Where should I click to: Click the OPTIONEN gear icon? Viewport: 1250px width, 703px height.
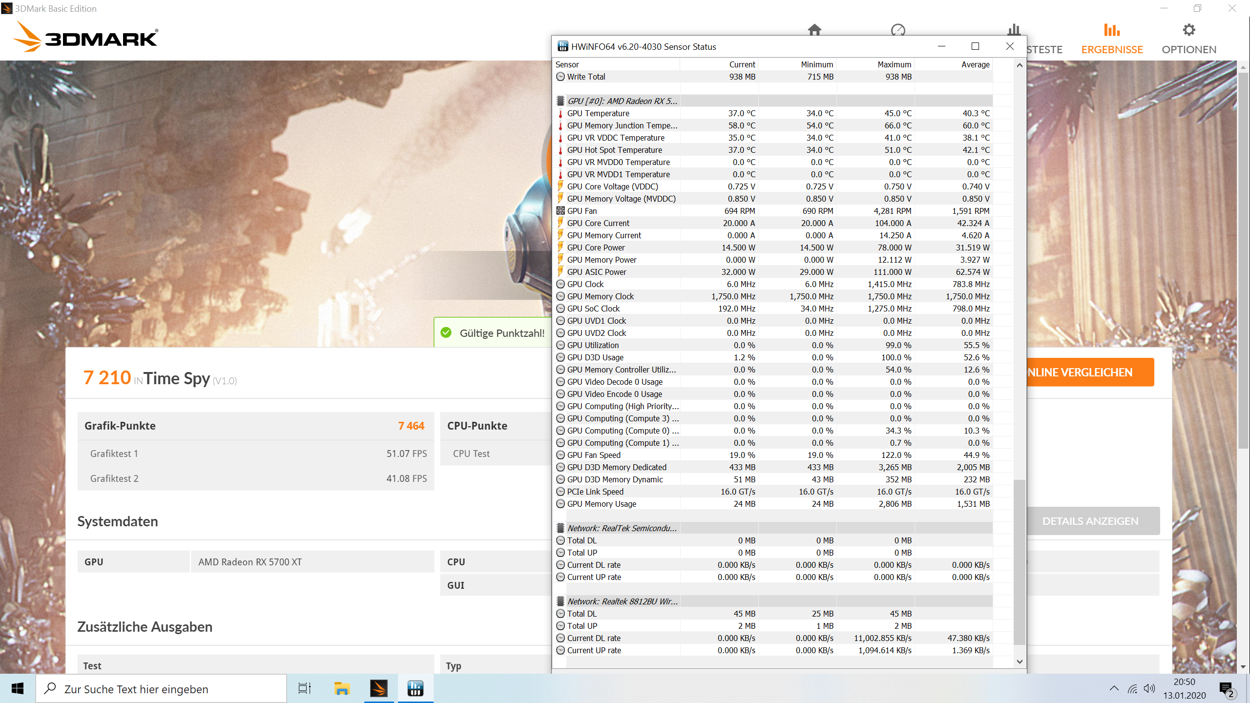pos(1189,30)
